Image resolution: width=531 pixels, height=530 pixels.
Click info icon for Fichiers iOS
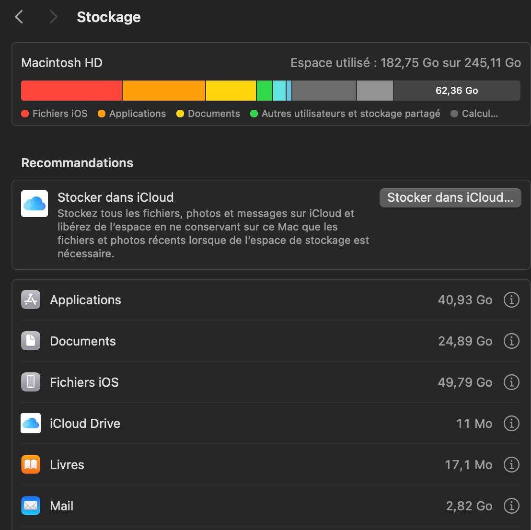click(511, 382)
